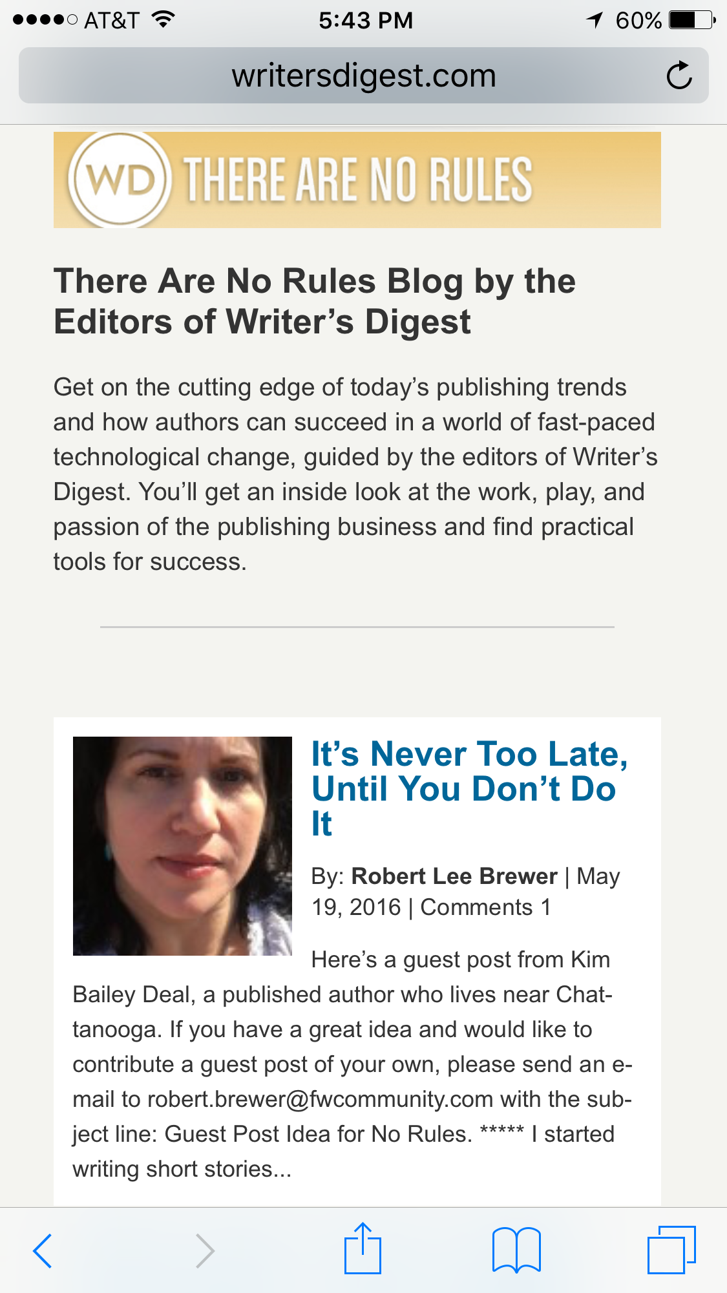Viewport: 727px width, 1293px height.
Task: Tap the guest author photo thumbnail
Action: point(182,846)
